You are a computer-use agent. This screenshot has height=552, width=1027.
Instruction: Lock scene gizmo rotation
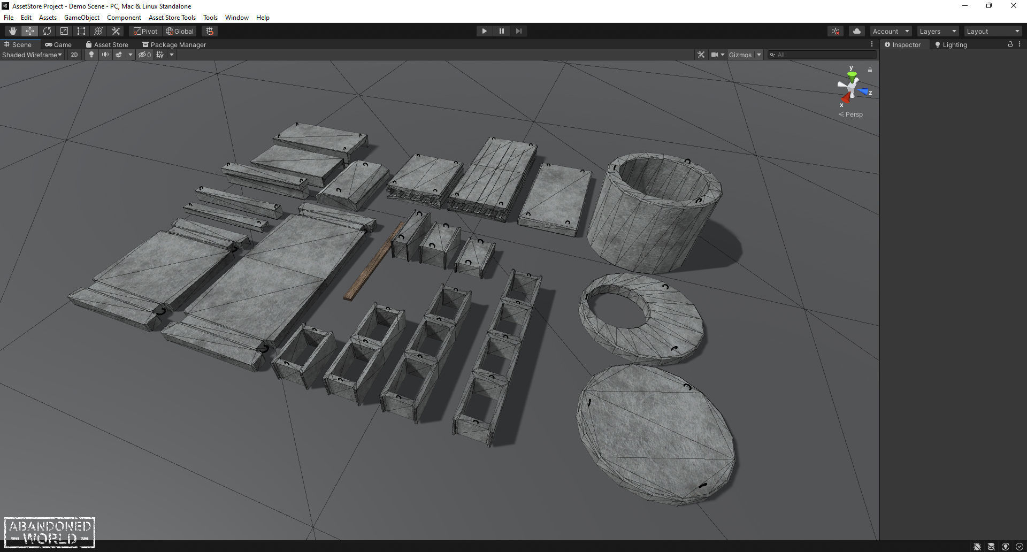[x=870, y=70]
